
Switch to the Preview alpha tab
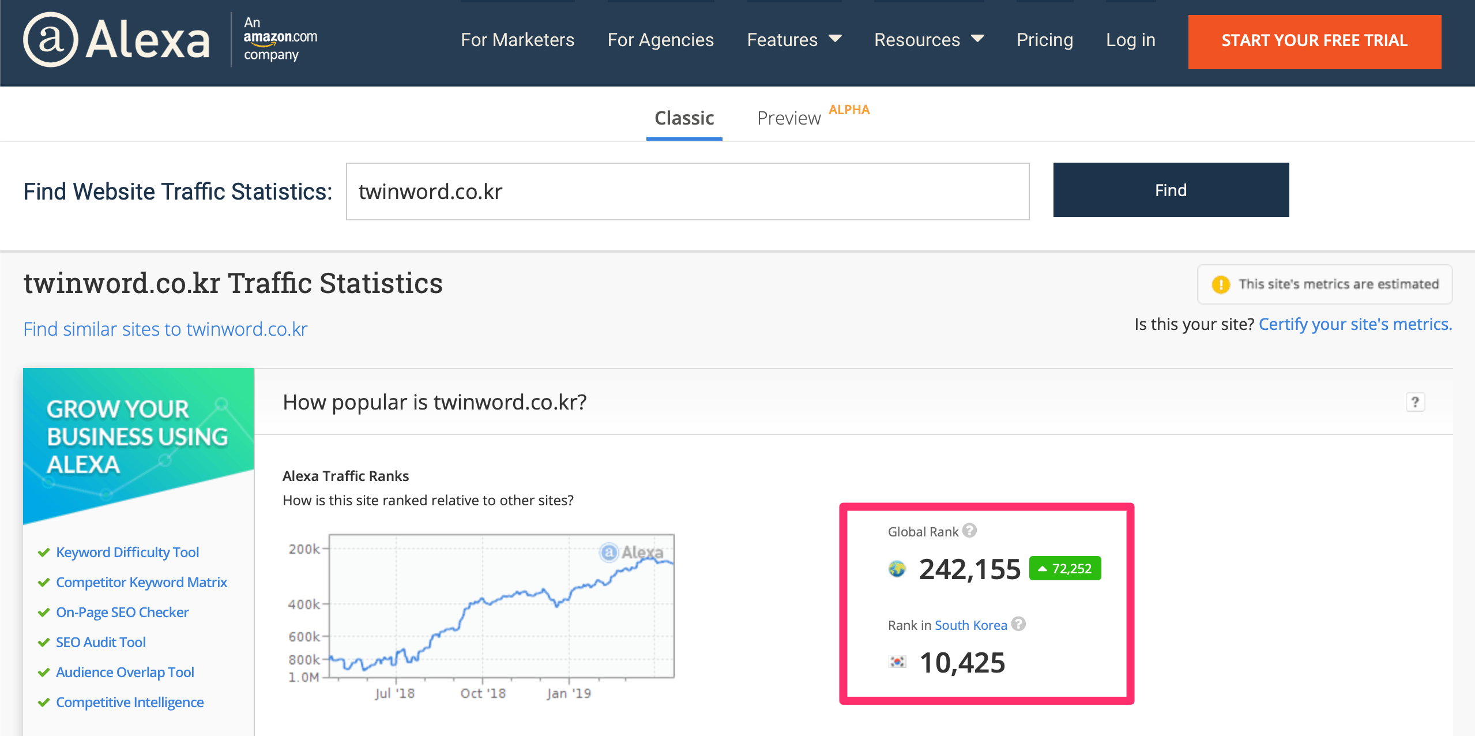pyautogui.click(x=813, y=117)
